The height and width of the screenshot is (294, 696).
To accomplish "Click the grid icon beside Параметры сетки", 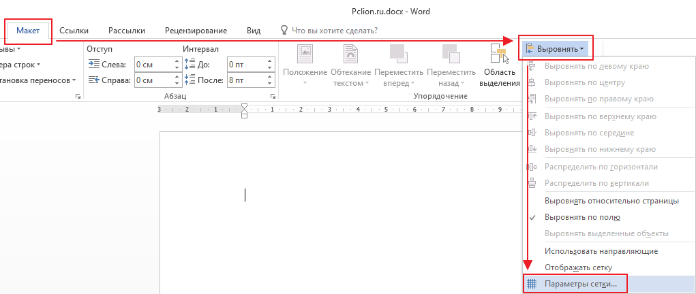I will [x=532, y=284].
